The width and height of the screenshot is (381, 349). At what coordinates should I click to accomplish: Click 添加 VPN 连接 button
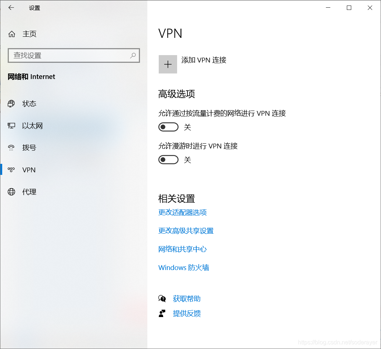click(x=168, y=64)
